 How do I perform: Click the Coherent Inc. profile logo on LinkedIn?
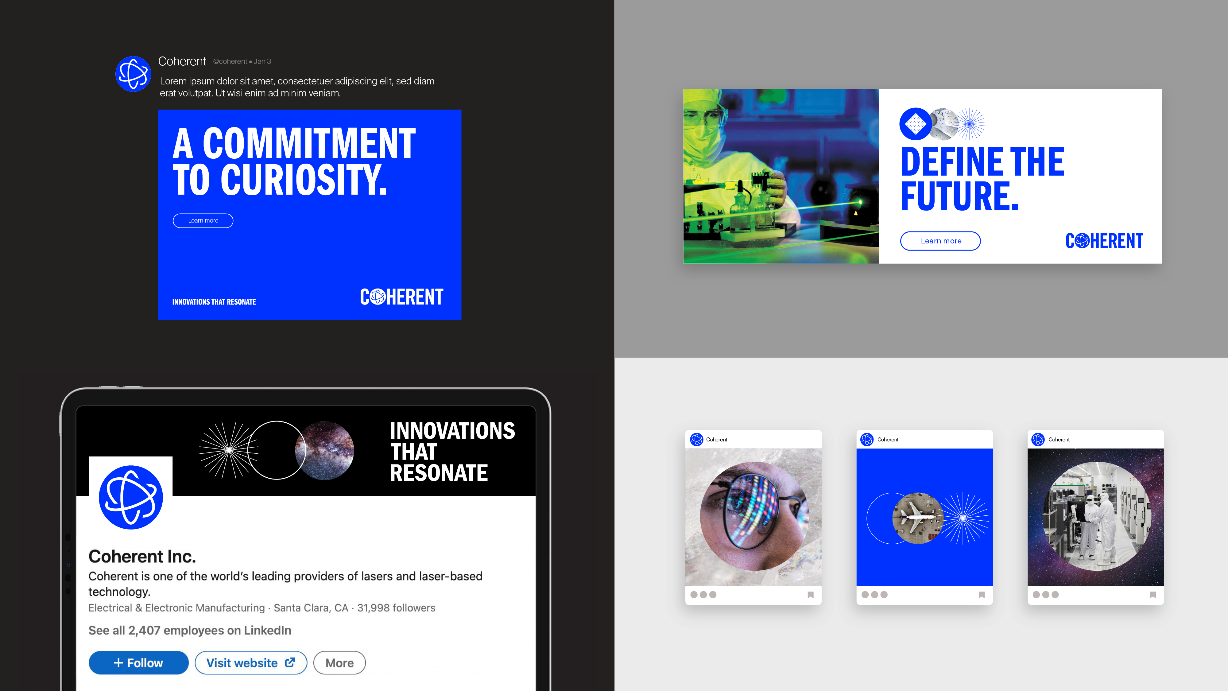tap(131, 497)
